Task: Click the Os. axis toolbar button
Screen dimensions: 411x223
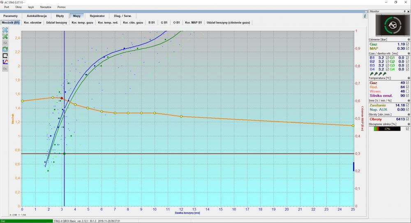Action: [5, 69]
